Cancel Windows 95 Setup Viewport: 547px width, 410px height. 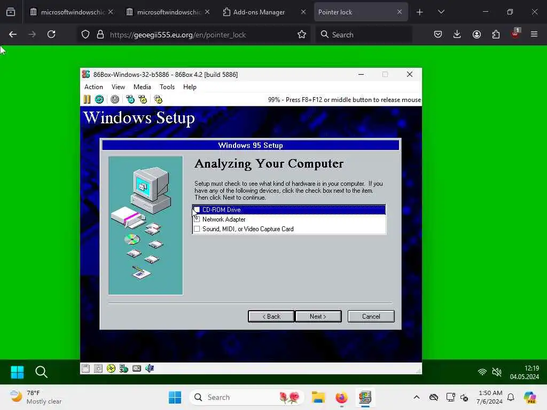371,316
